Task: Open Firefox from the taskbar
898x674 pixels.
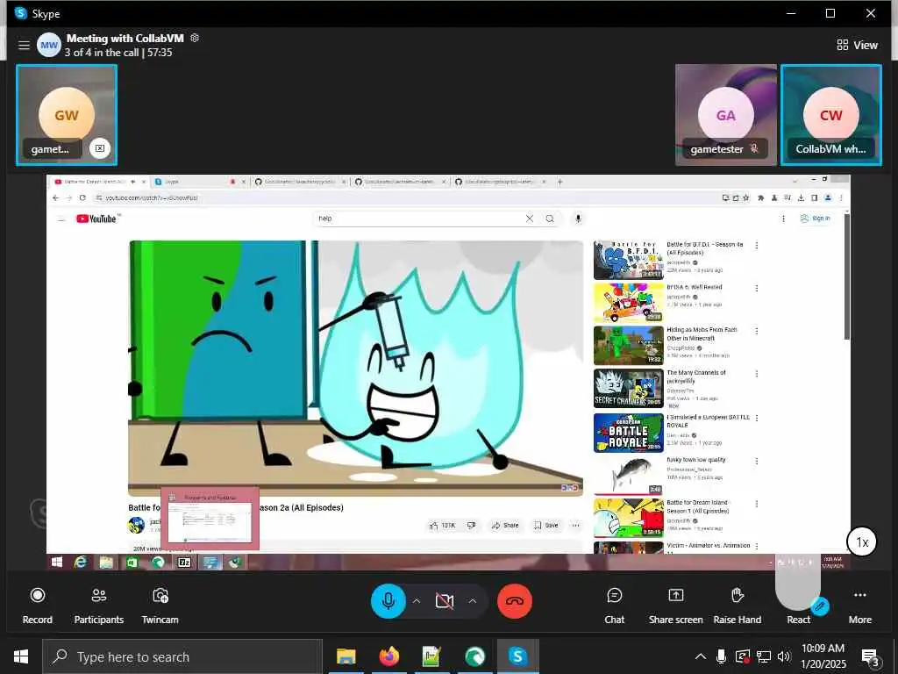Action: [x=388, y=656]
